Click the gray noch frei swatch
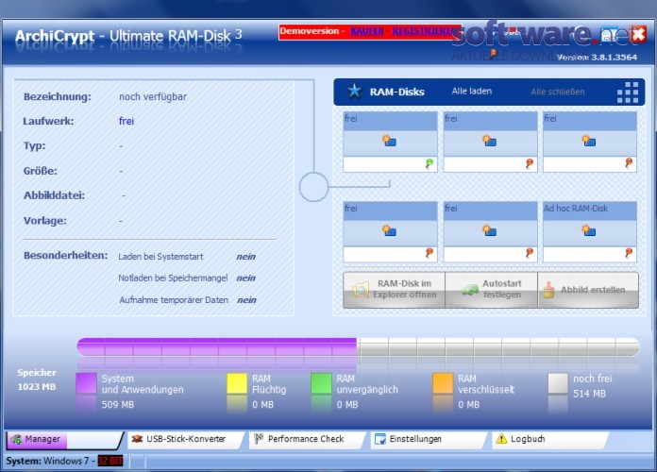Image resolution: width=657 pixels, height=472 pixels. [x=558, y=383]
